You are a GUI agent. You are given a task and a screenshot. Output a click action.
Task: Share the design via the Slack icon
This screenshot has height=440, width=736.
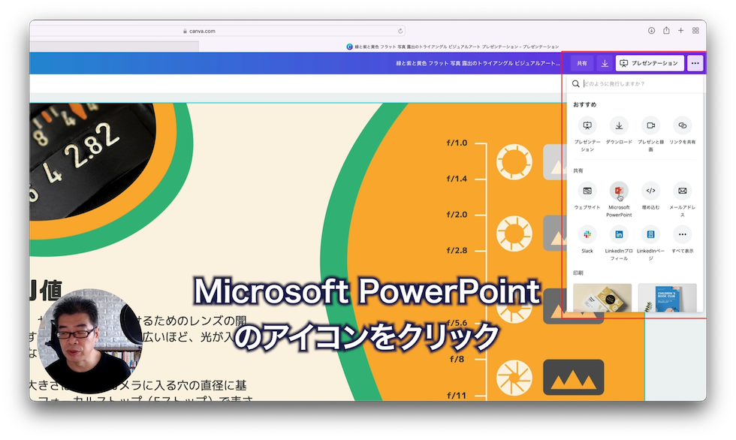[x=587, y=236]
